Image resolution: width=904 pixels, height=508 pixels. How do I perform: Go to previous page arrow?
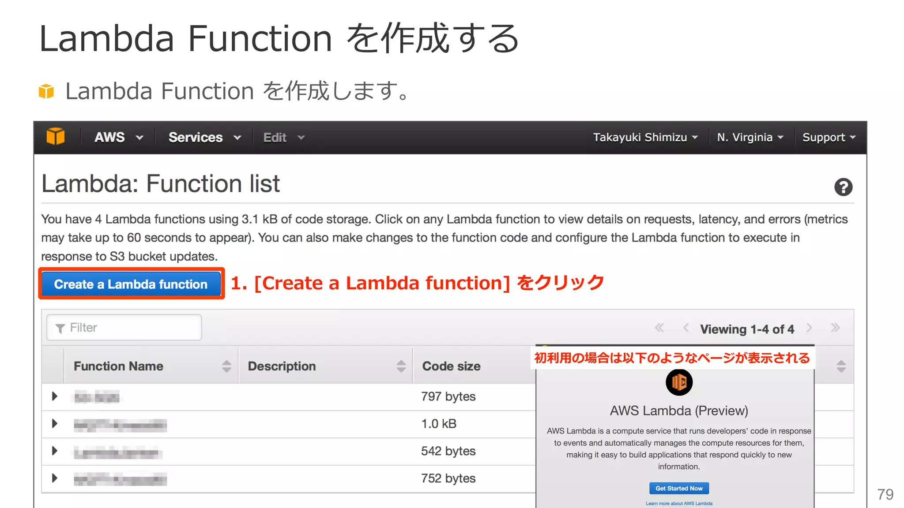coord(686,328)
